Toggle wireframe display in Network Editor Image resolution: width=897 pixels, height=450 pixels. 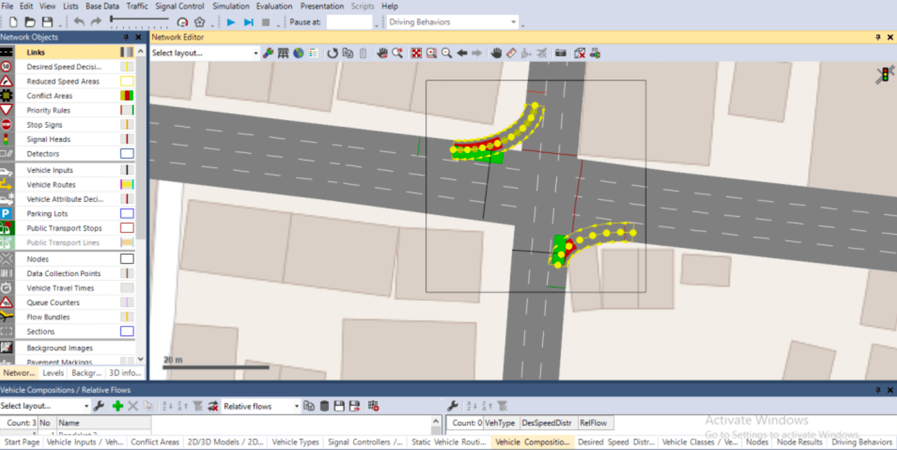[x=283, y=53]
